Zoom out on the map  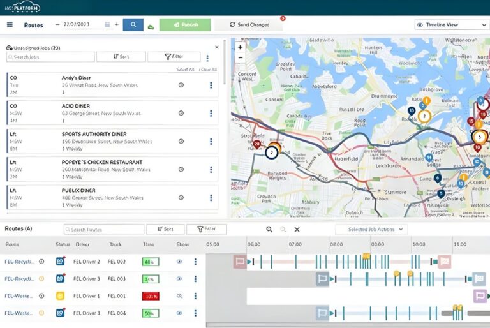[240, 57]
